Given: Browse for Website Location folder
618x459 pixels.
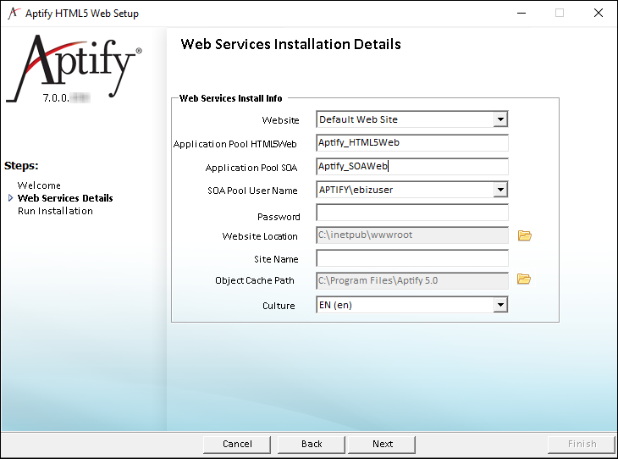Looking at the screenshot, I should tap(525, 235).
